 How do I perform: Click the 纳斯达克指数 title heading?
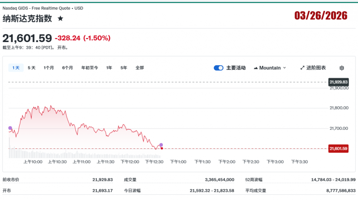27,19
